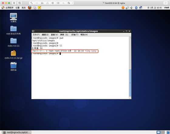Launch Firefox from the top panel
The height and width of the screenshot is (134, 170).
pos(30,8)
